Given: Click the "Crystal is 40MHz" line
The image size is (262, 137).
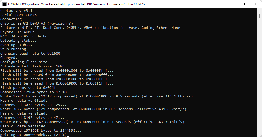Looking at the screenshot, I should click(17, 32).
